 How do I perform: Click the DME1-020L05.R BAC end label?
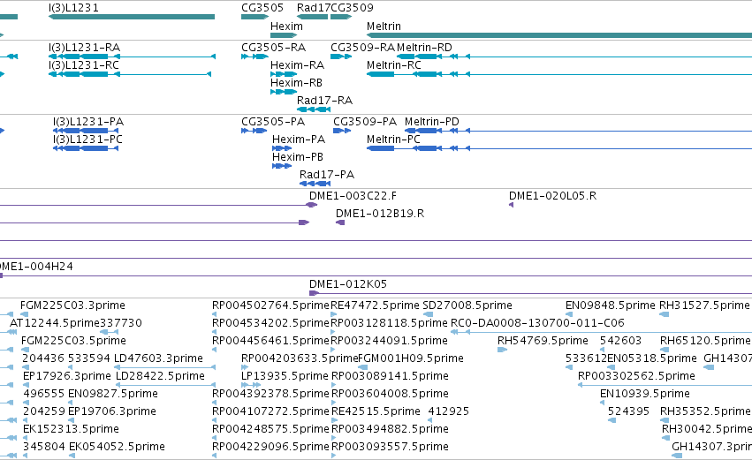point(552,196)
